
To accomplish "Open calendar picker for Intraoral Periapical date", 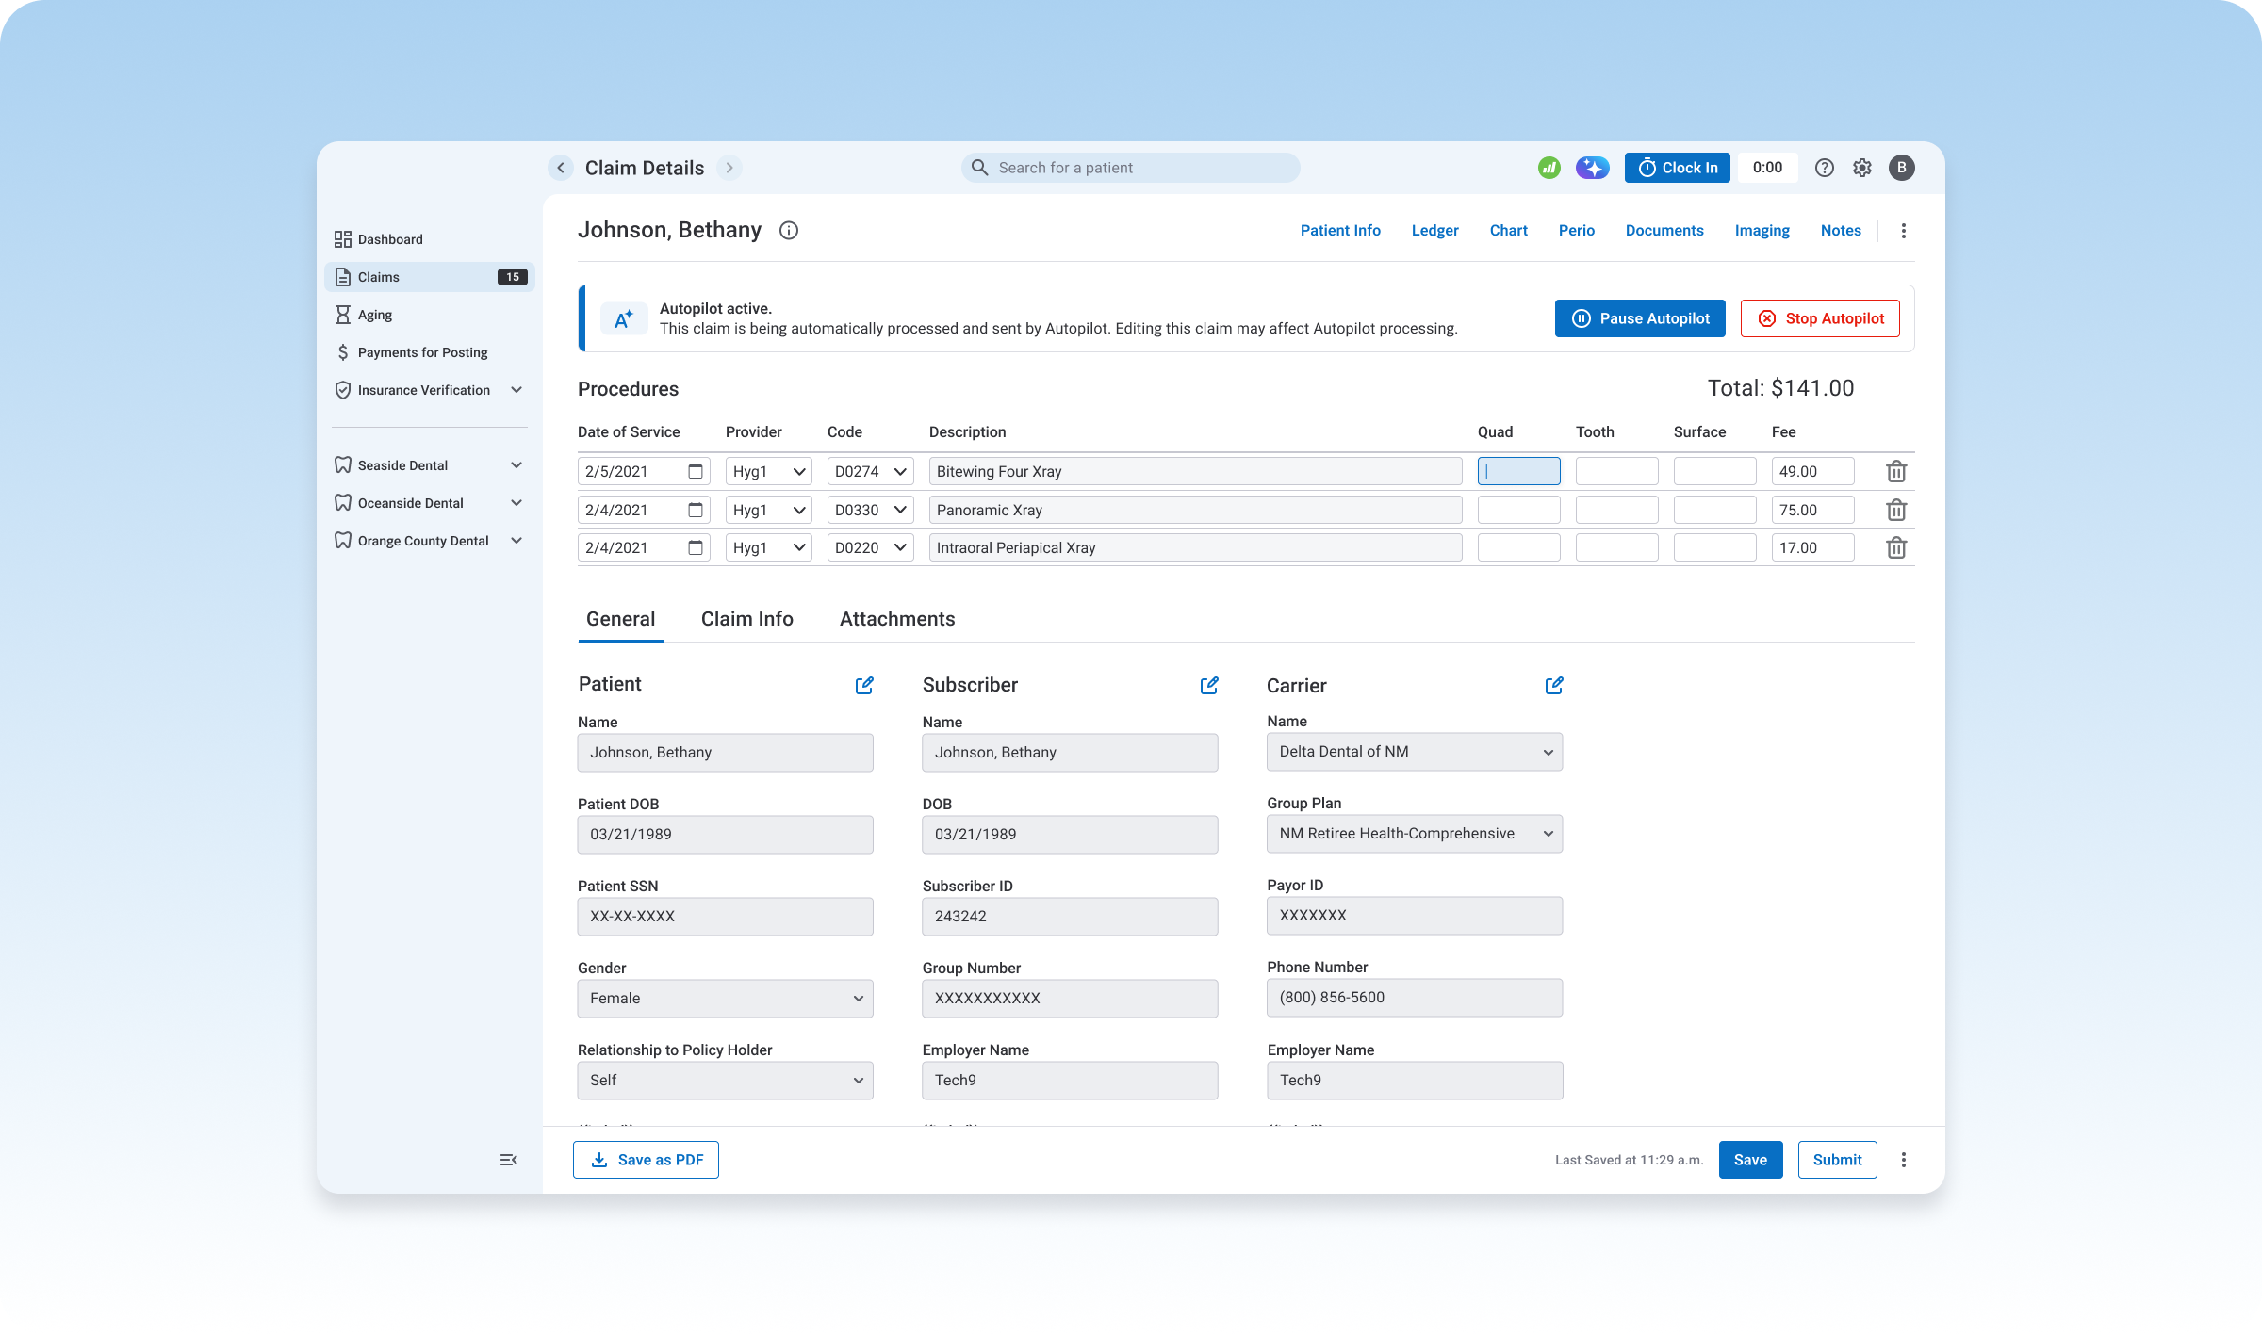I will click(696, 547).
